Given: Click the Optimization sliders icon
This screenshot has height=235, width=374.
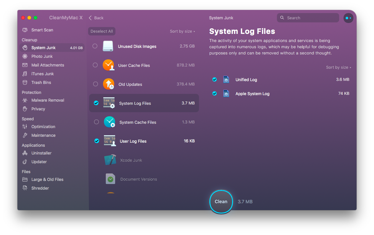Looking at the screenshot, I should point(25,127).
